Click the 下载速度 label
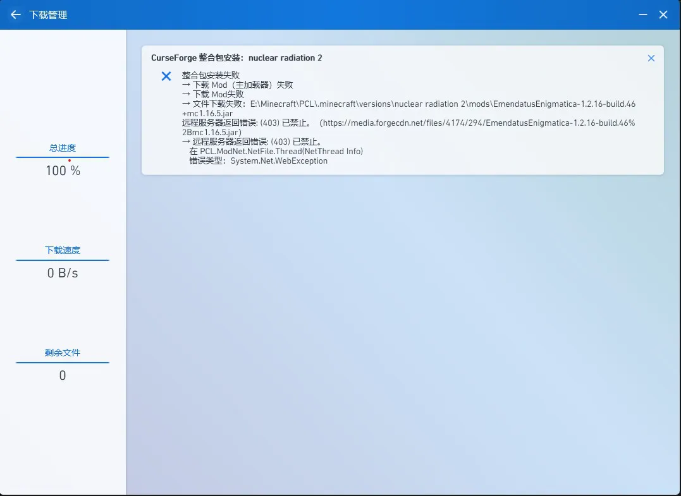 coord(63,250)
